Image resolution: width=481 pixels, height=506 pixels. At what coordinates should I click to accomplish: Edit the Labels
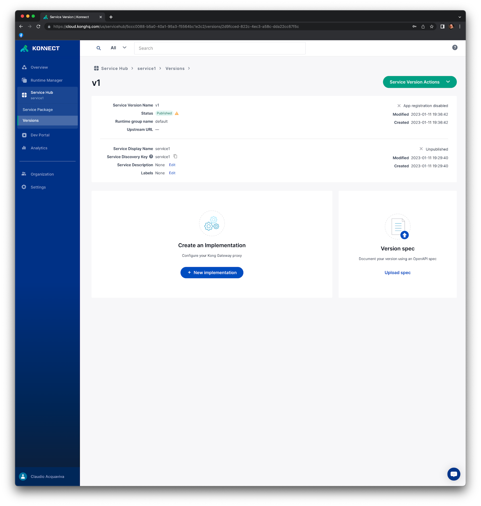click(x=172, y=173)
